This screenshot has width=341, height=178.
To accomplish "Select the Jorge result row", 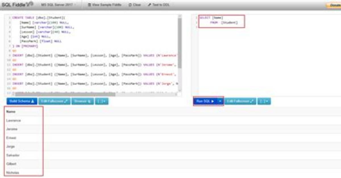I will tap(170, 147).
